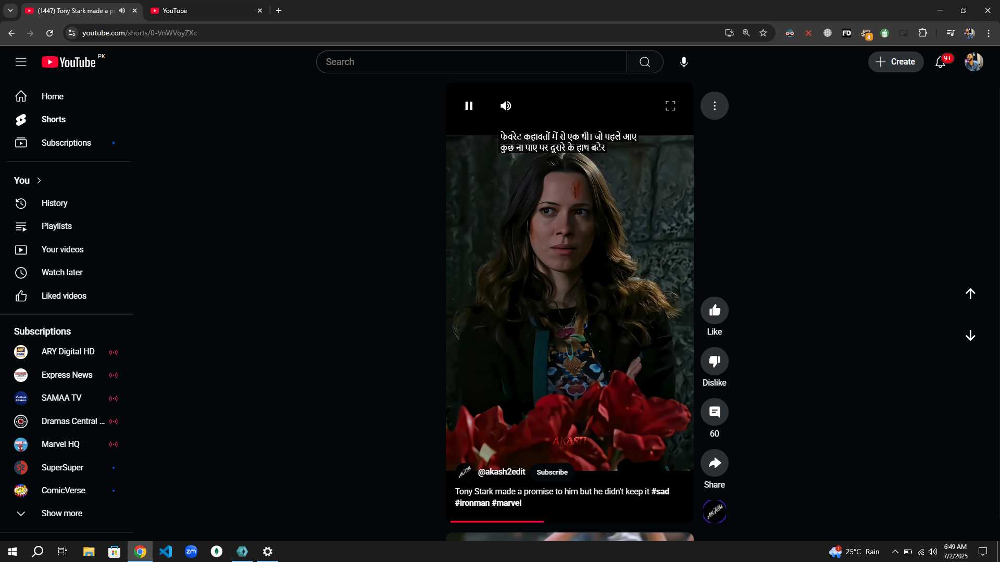
Task: Focus the YouTube Search field
Action: click(471, 62)
